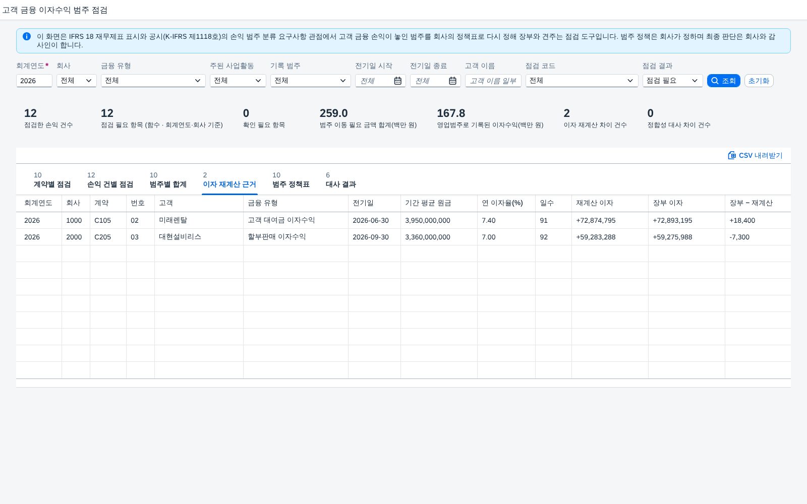Select the 이자 재계산 근거 tab
Viewport: 807px width, 504px height.
(229, 180)
